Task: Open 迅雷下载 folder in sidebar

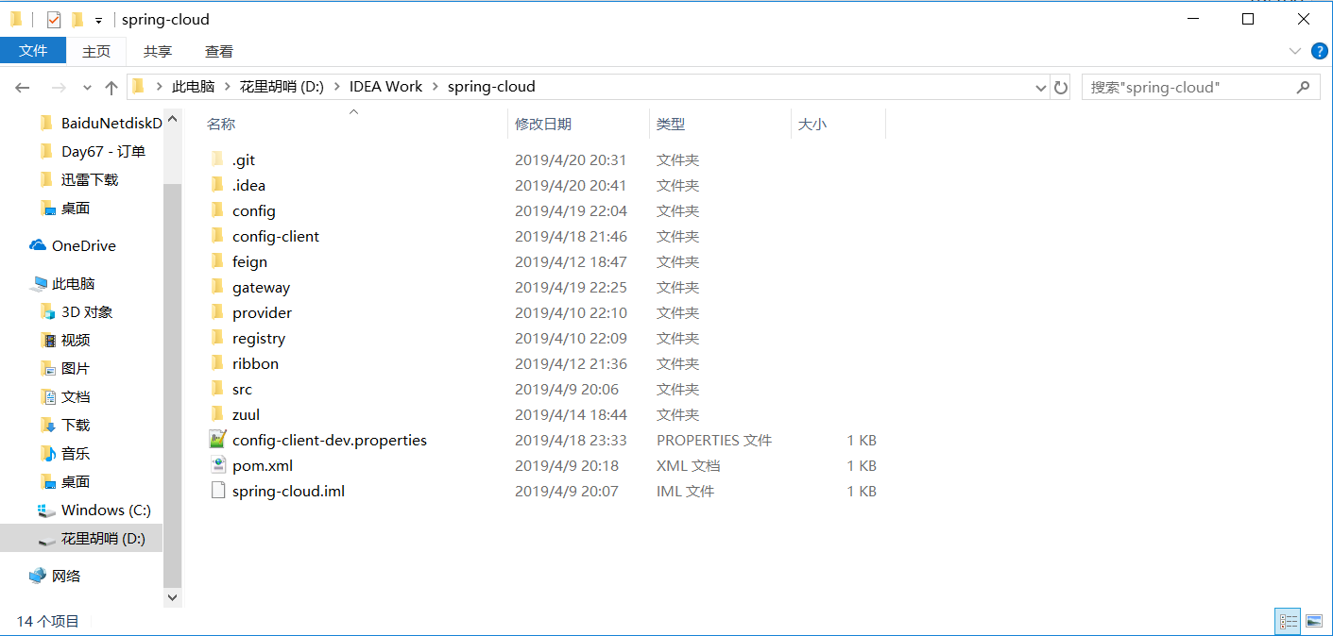Action: [79, 180]
